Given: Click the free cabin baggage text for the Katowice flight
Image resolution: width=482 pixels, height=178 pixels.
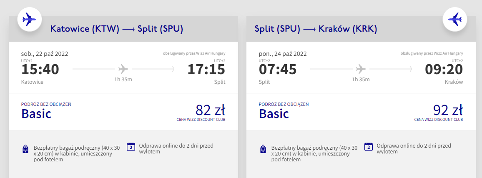Looking at the screenshot, I should [x=77, y=153].
